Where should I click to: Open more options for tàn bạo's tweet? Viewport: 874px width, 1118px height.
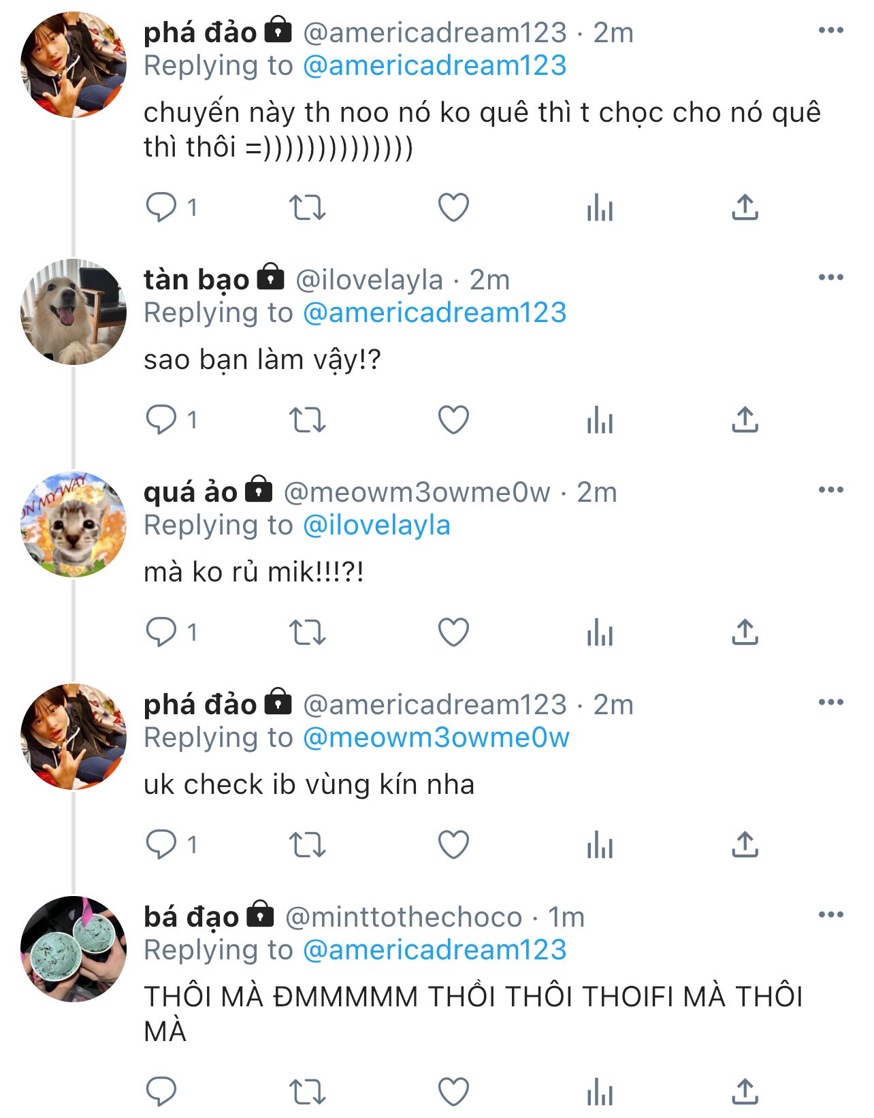coord(830,278)
